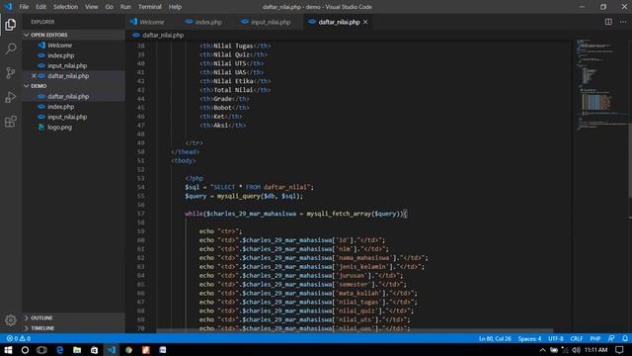Open the Run and Debug view

click(x=11, y=97)
